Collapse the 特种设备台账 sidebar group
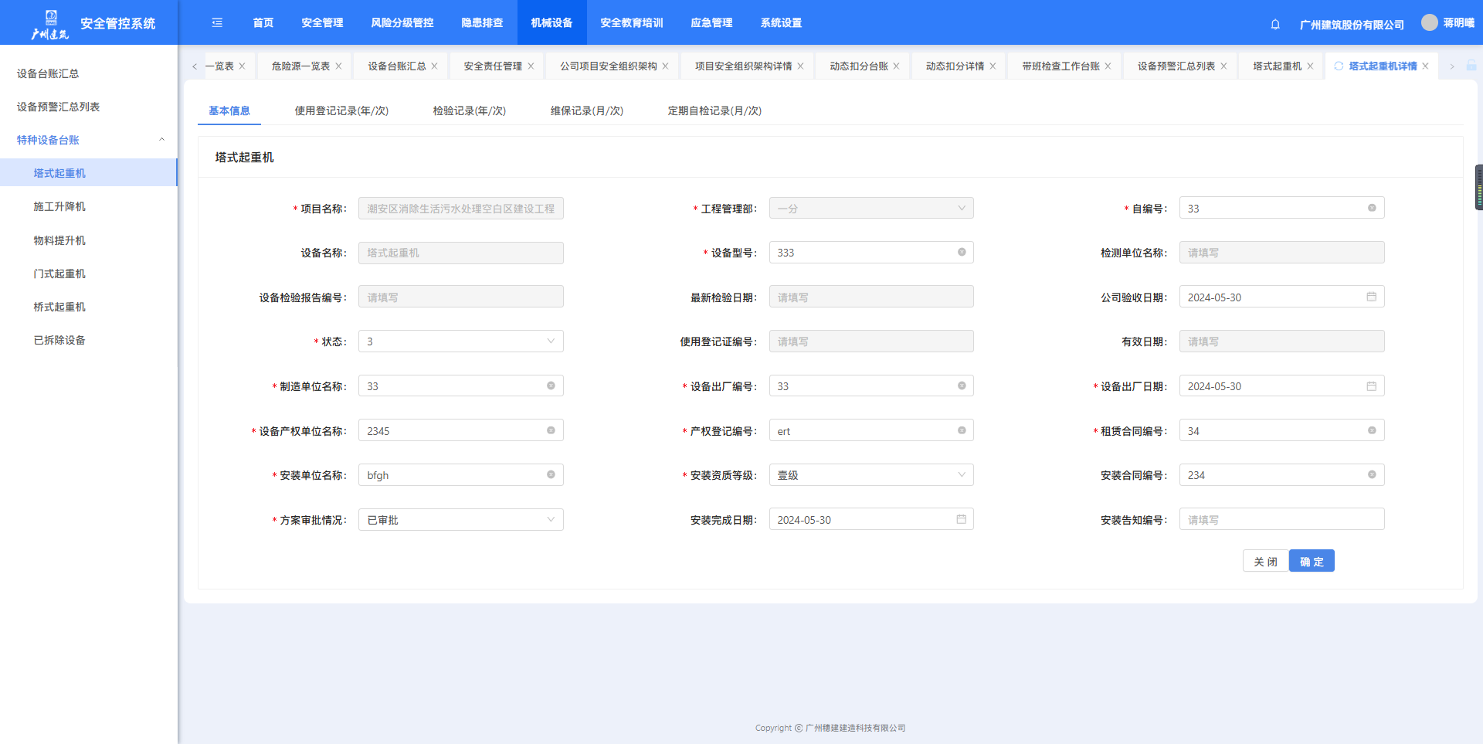Screen dimensions: 1483x744 click(161, 140)
